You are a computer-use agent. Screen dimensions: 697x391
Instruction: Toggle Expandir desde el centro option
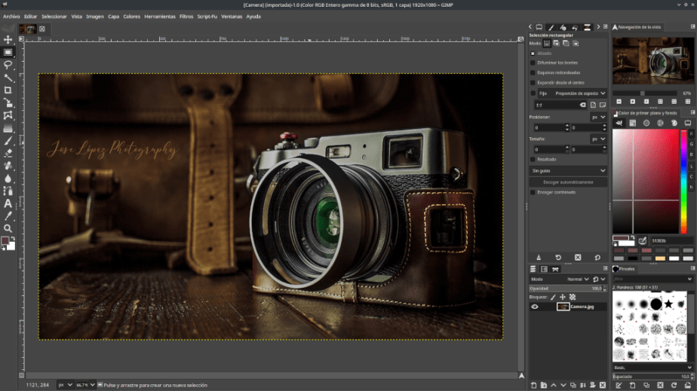click(x=533, y=82)
